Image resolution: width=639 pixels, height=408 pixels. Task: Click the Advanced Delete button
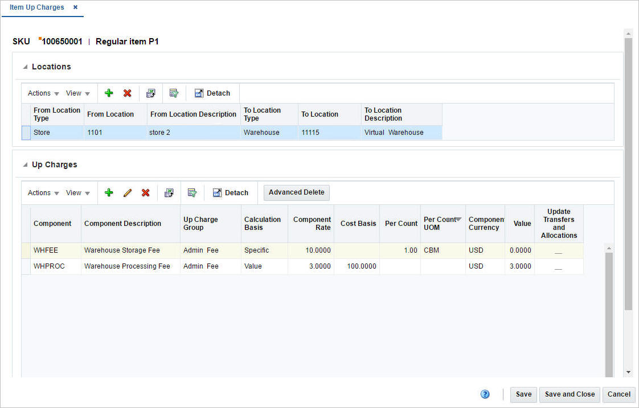tap(296, 192)
